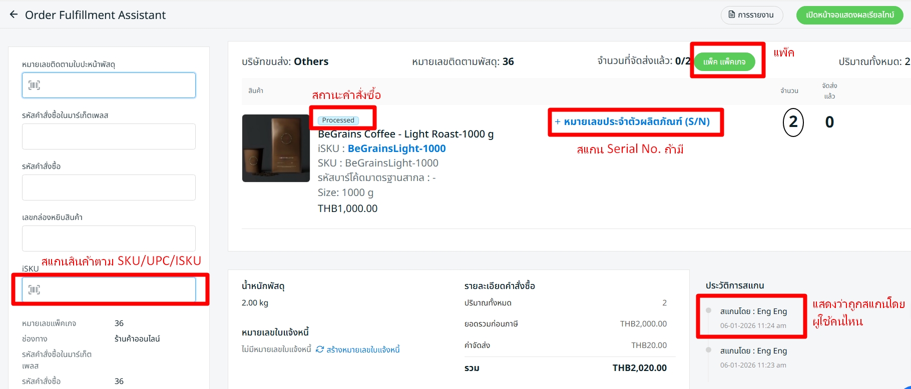Screen dimensions: 911x389
Task: Click หมายเลขประจำตัวผลิตภัณฑ์ (S/N) link
Action: tap(637, 121)
